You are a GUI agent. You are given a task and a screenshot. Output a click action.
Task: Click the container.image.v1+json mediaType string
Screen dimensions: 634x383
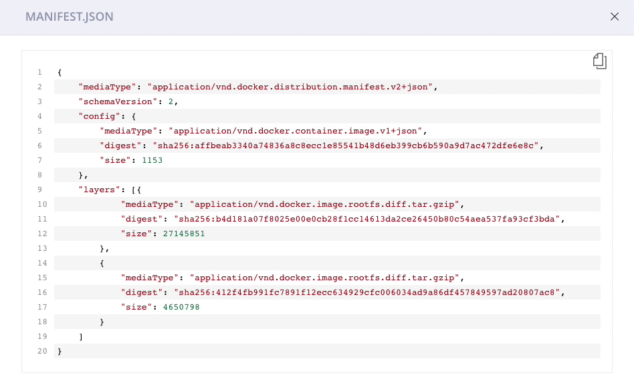[297, 131]
